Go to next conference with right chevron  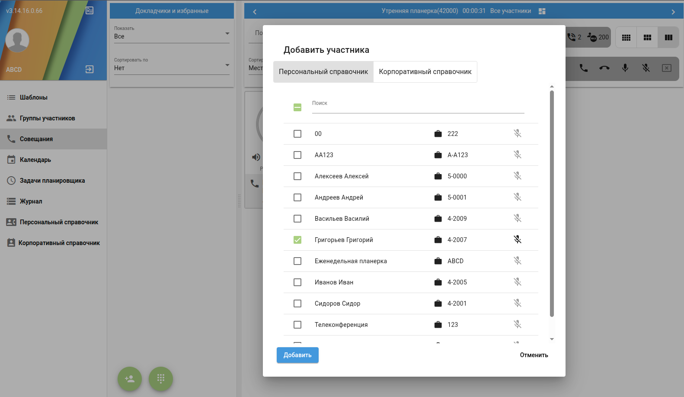click(x=673, y=12)
